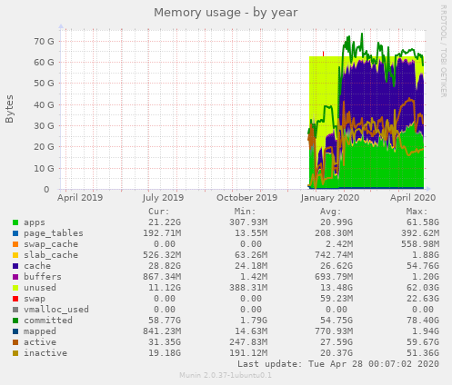Click inactive max value 51.36G
The image size is (452, 385).
(x=423, y=353)
